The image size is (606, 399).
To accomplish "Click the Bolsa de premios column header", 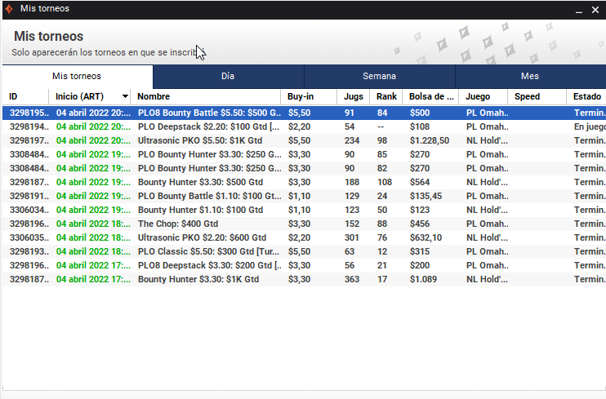I will coord(431,96).
